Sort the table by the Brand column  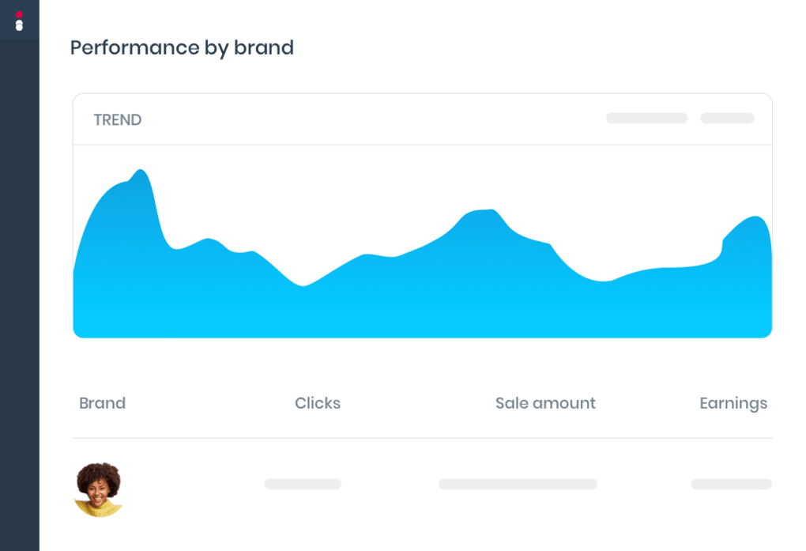tap(102, 403)
